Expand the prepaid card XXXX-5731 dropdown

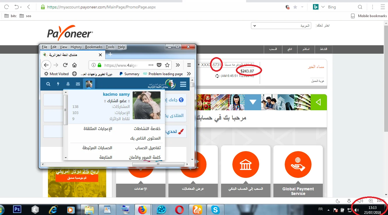[199, 65]
